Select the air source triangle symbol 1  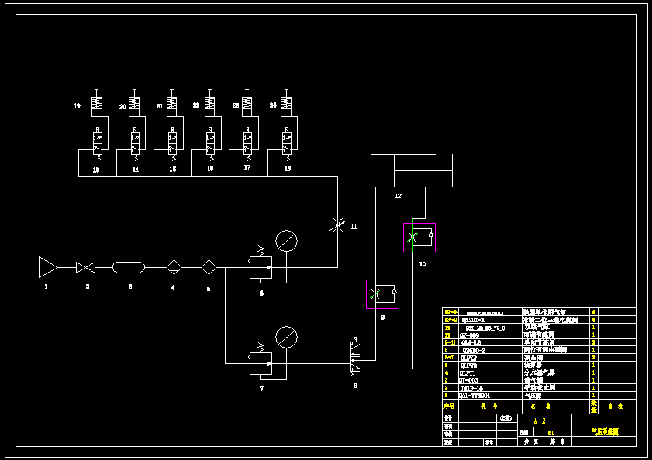[48, 267]
